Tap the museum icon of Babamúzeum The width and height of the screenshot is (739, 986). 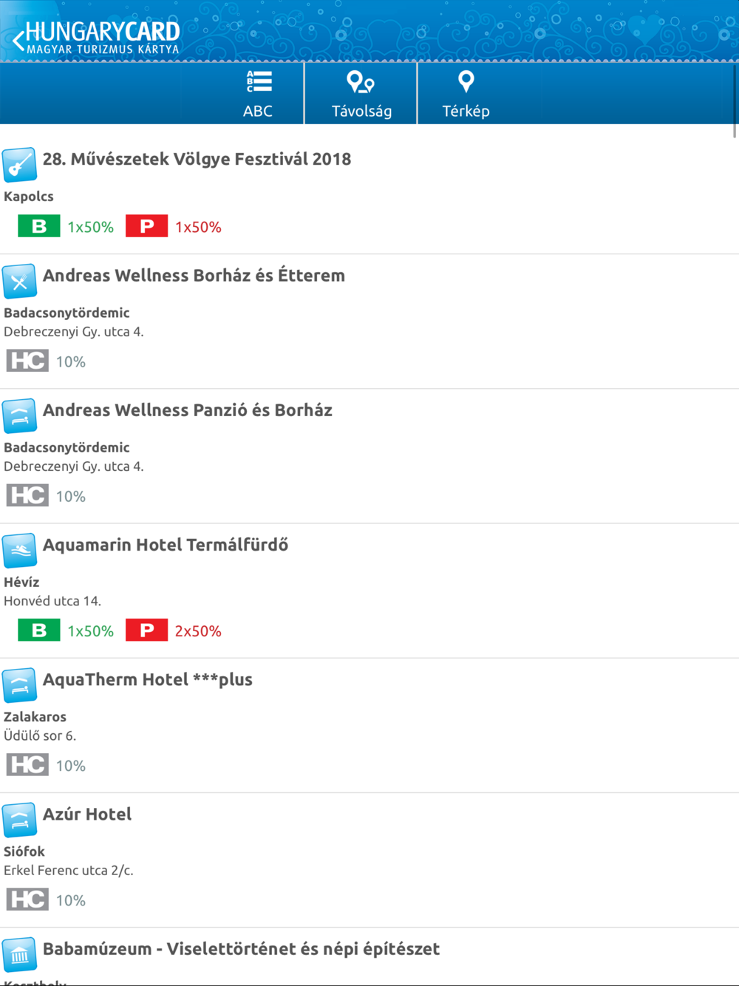point(19,953)
